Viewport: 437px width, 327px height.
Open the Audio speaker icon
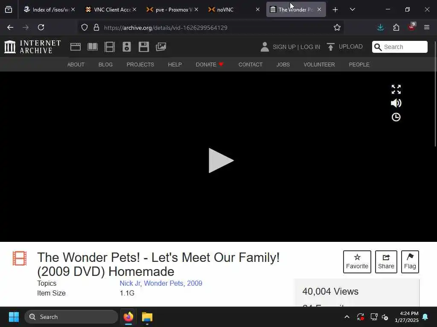point(126,47)
